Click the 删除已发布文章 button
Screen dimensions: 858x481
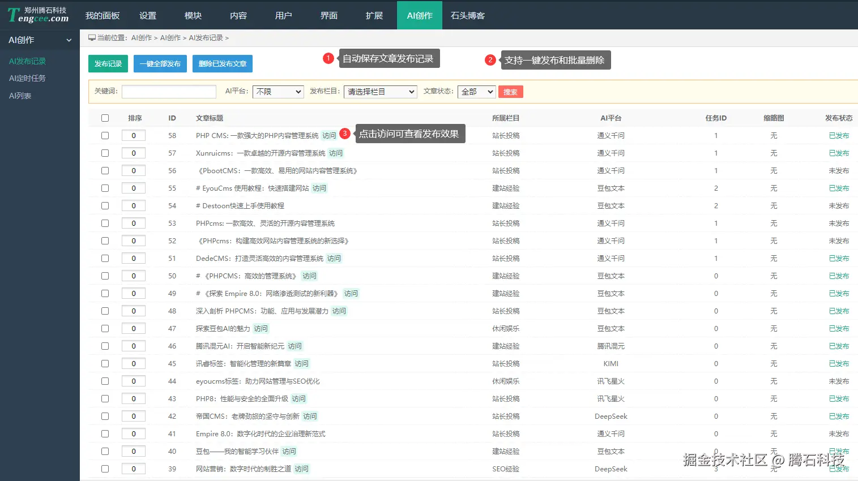point(223,64)
